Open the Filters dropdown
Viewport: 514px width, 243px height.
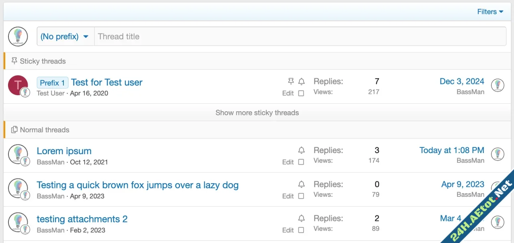[x=490, y=12]
